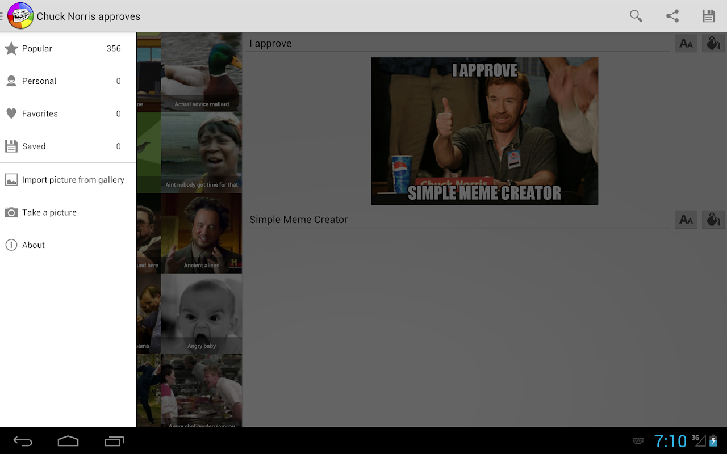727x454 pixels.
Task: Select Take a picture option
Action: pos(68,212)
